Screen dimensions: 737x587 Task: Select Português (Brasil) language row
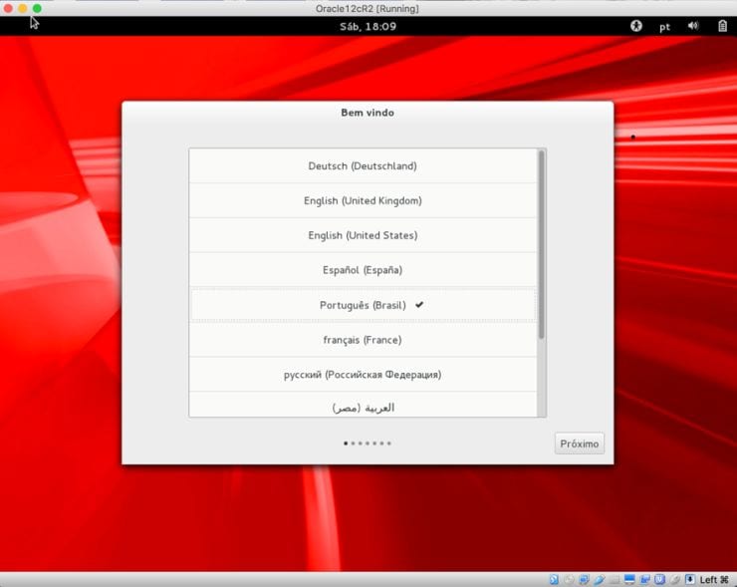coord(363,305)
